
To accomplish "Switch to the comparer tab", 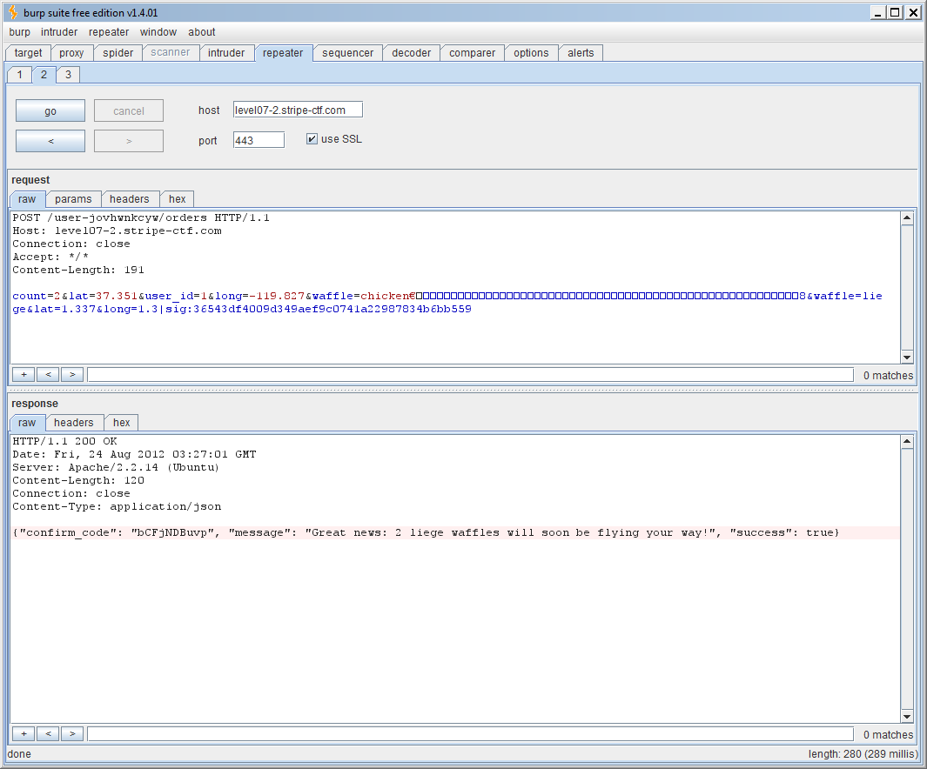I will pos(472,52).
